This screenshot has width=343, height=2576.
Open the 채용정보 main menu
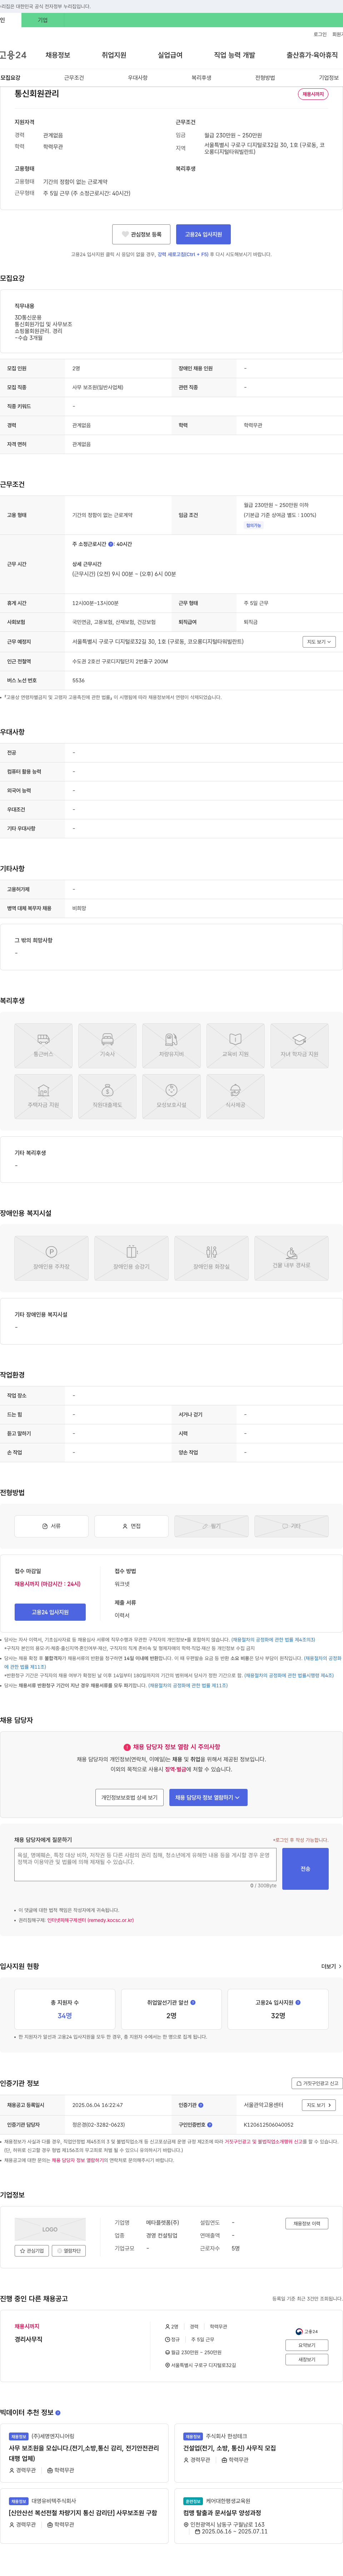pos(58,55)
